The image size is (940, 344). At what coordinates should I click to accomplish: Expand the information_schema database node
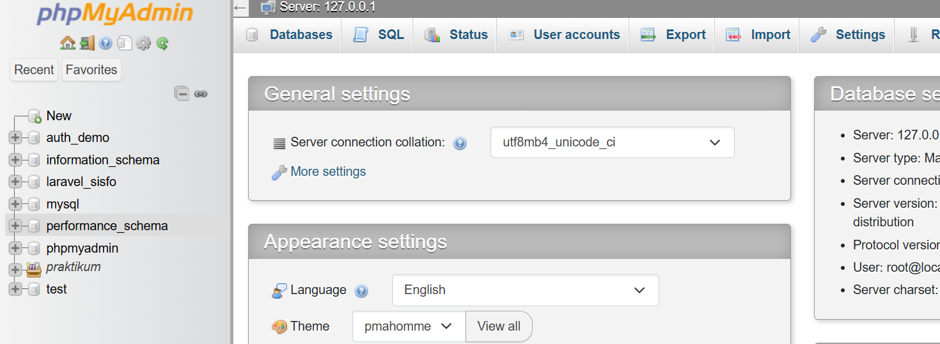[15, 160]
